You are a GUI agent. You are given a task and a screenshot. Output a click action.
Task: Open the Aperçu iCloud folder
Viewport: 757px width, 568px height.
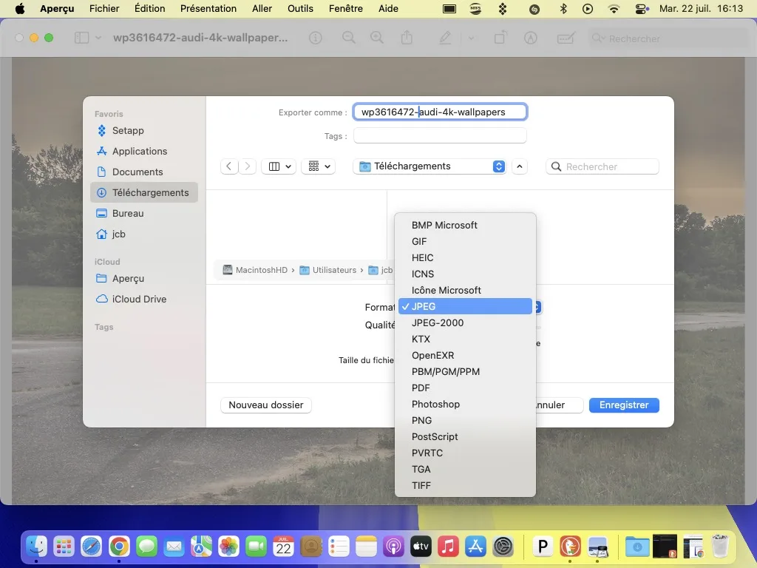click(144, 278)
